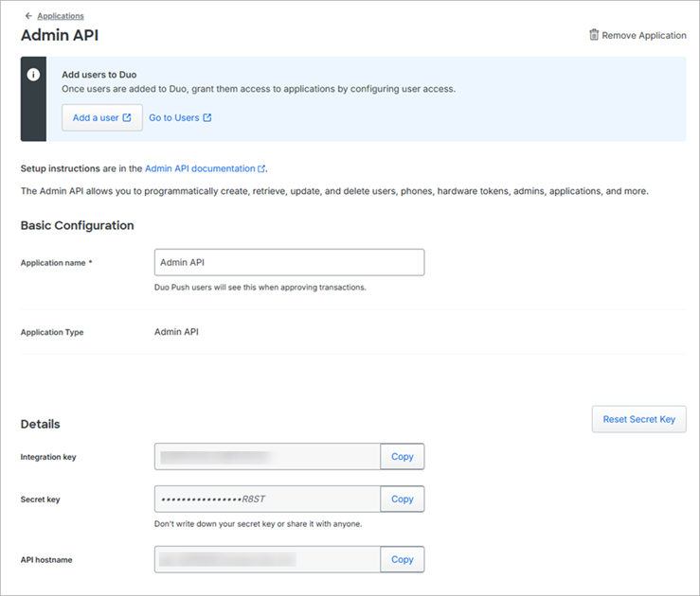Click the Details section heading
This screenshot has height=596, width=700.
(40, 424)
